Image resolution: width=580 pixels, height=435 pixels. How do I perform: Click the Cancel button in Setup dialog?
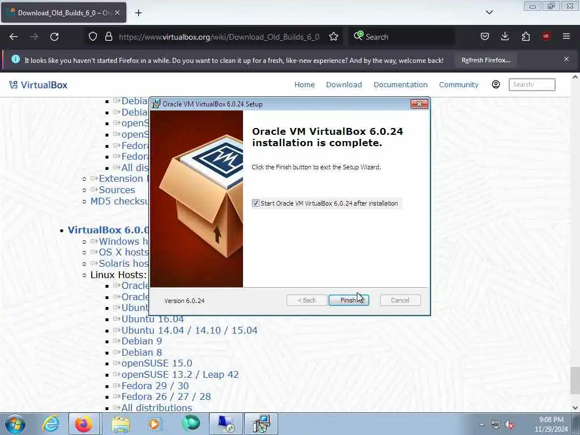[x=400, y=300]
